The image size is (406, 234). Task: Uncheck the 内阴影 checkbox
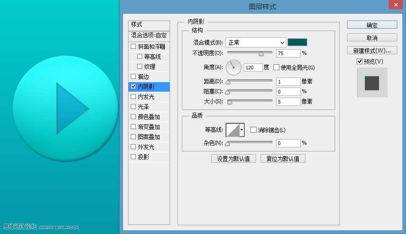click(x=133, y=87)
